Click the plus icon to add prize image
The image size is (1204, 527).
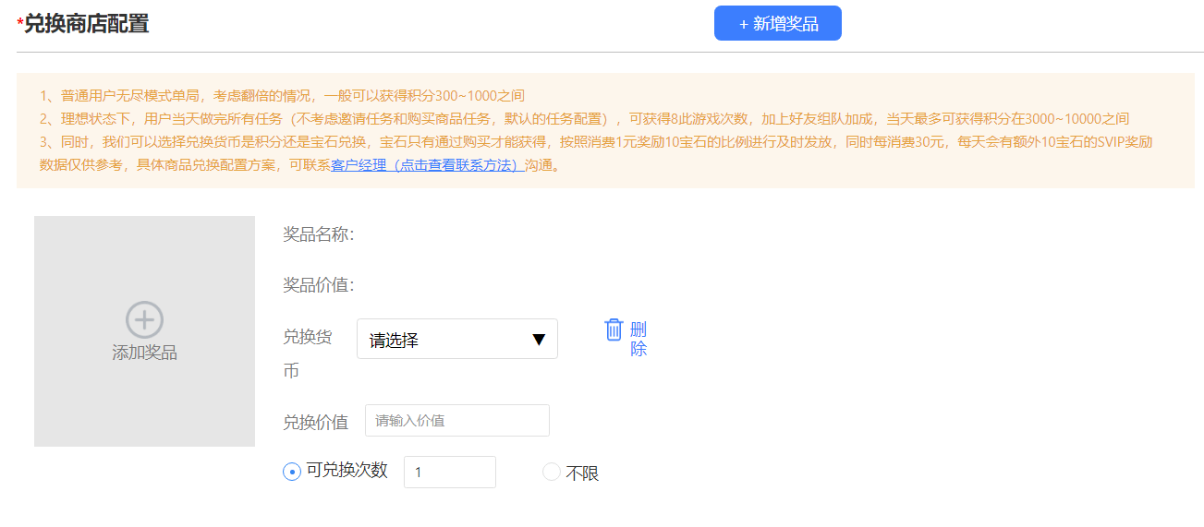(144, 319)
